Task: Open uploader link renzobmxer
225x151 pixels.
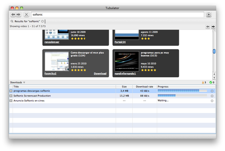Action: pyautogui.click(x=52, y=42)
